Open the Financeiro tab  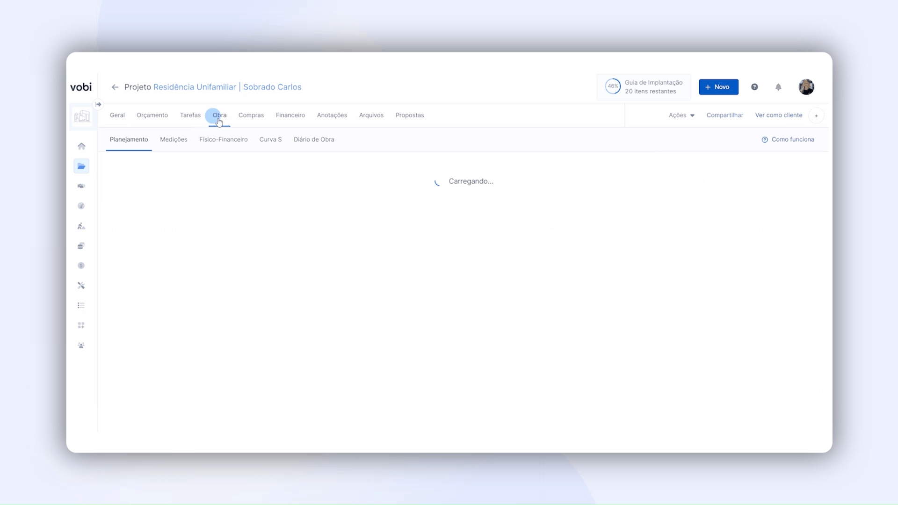[290, 115]
